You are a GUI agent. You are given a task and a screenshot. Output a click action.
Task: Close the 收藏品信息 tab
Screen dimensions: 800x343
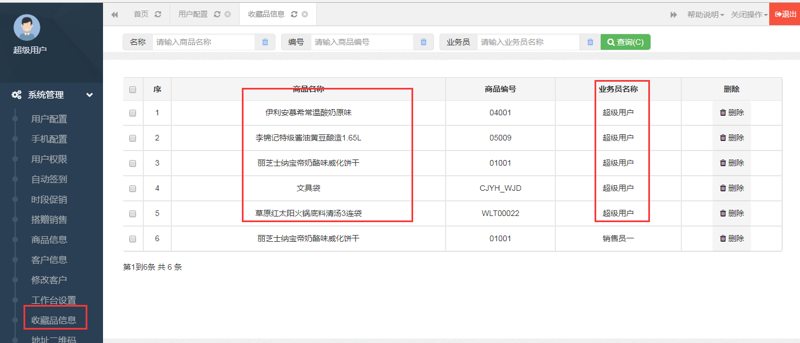tap(305, 15)
